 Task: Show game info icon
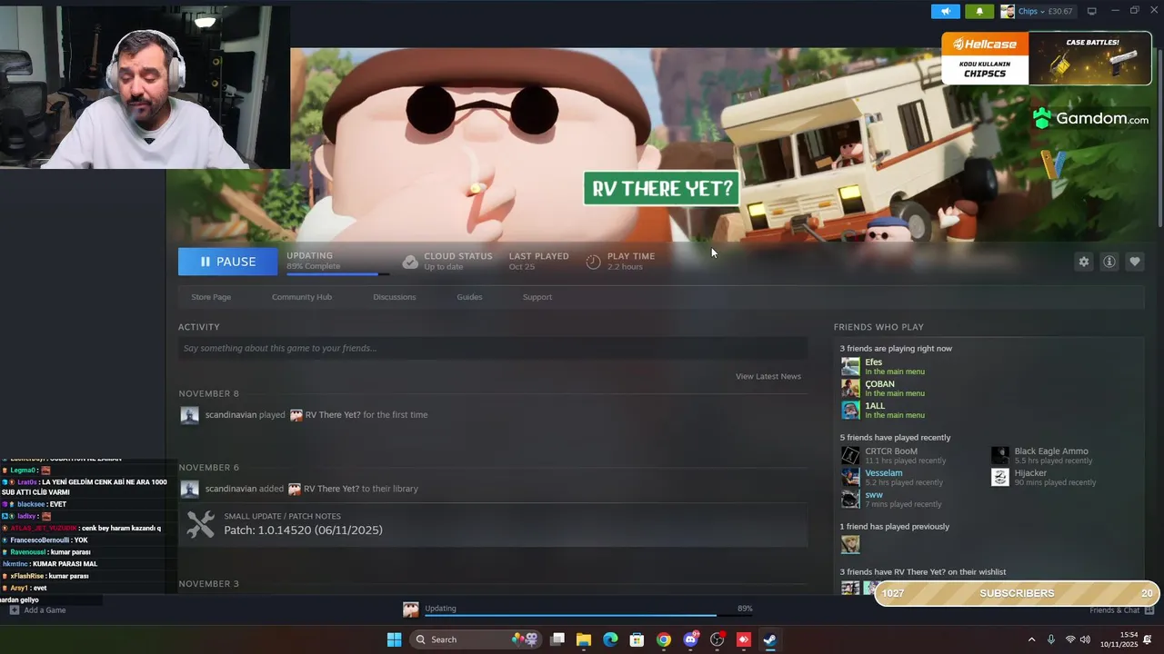click(x=1109, y=262)
